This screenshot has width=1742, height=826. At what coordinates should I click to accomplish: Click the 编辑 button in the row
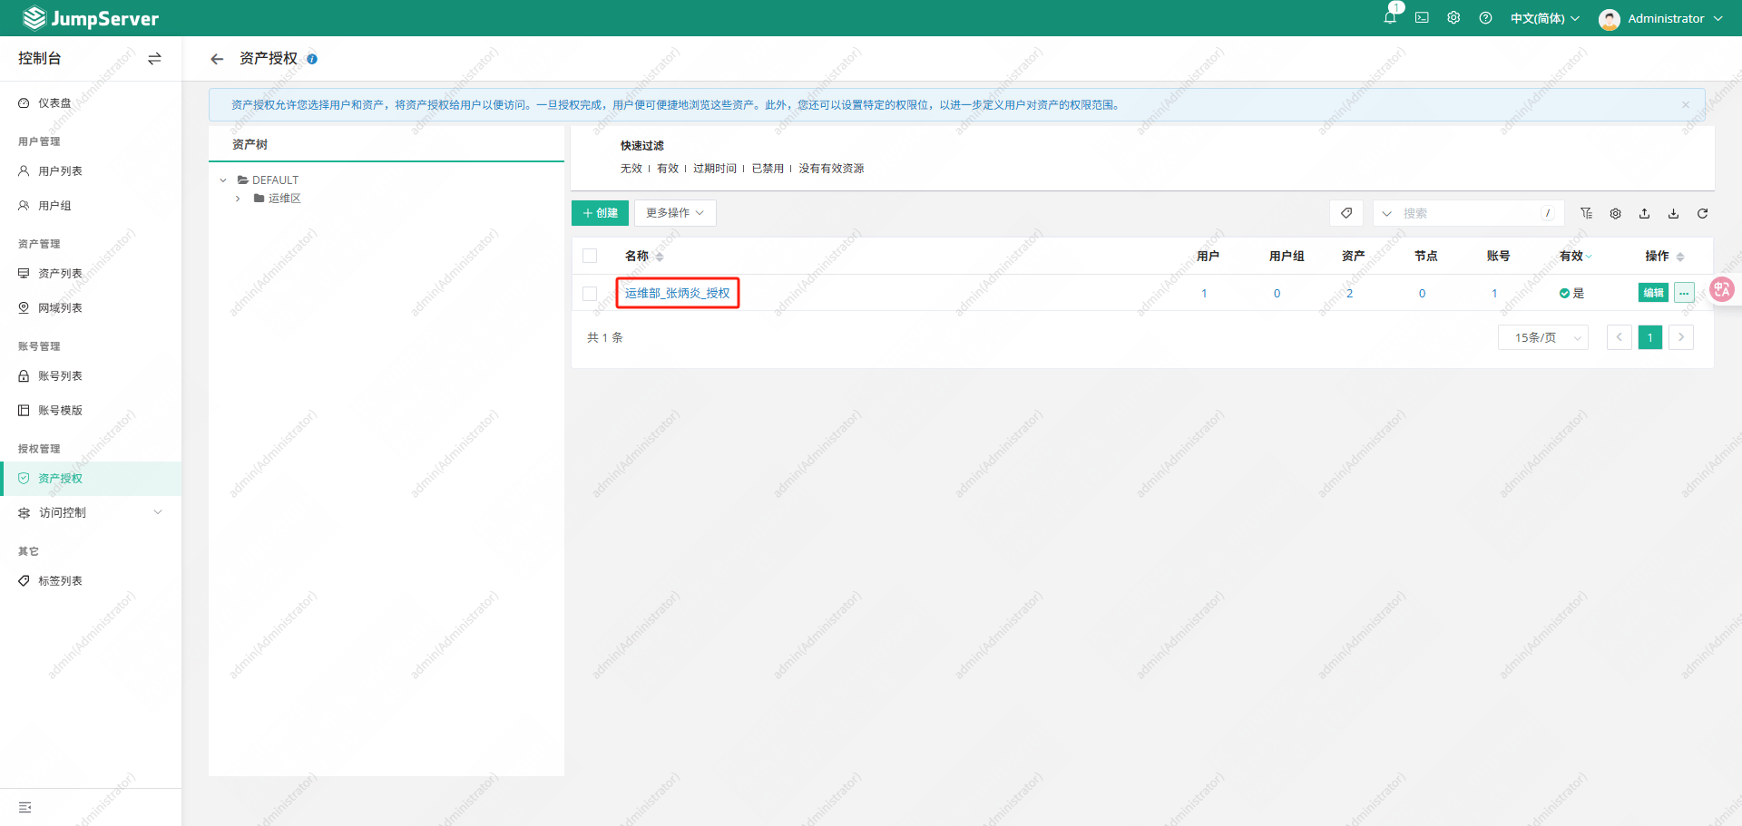pyautogui.click(x=1653, y=293)
